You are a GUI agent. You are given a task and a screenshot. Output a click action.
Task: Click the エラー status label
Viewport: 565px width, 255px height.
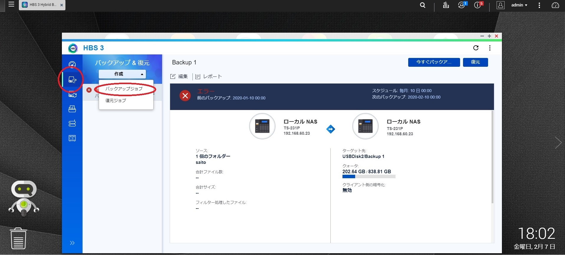pyautogui.click(x=206, y=91)
